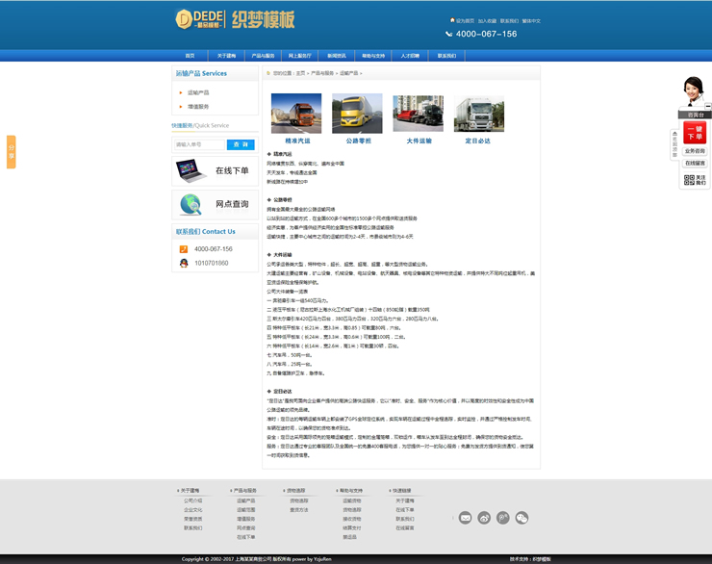The width and height of the screenshot is (712, 564).
Task: Open the Weibo icon in the footer
Action: point(484,518)
